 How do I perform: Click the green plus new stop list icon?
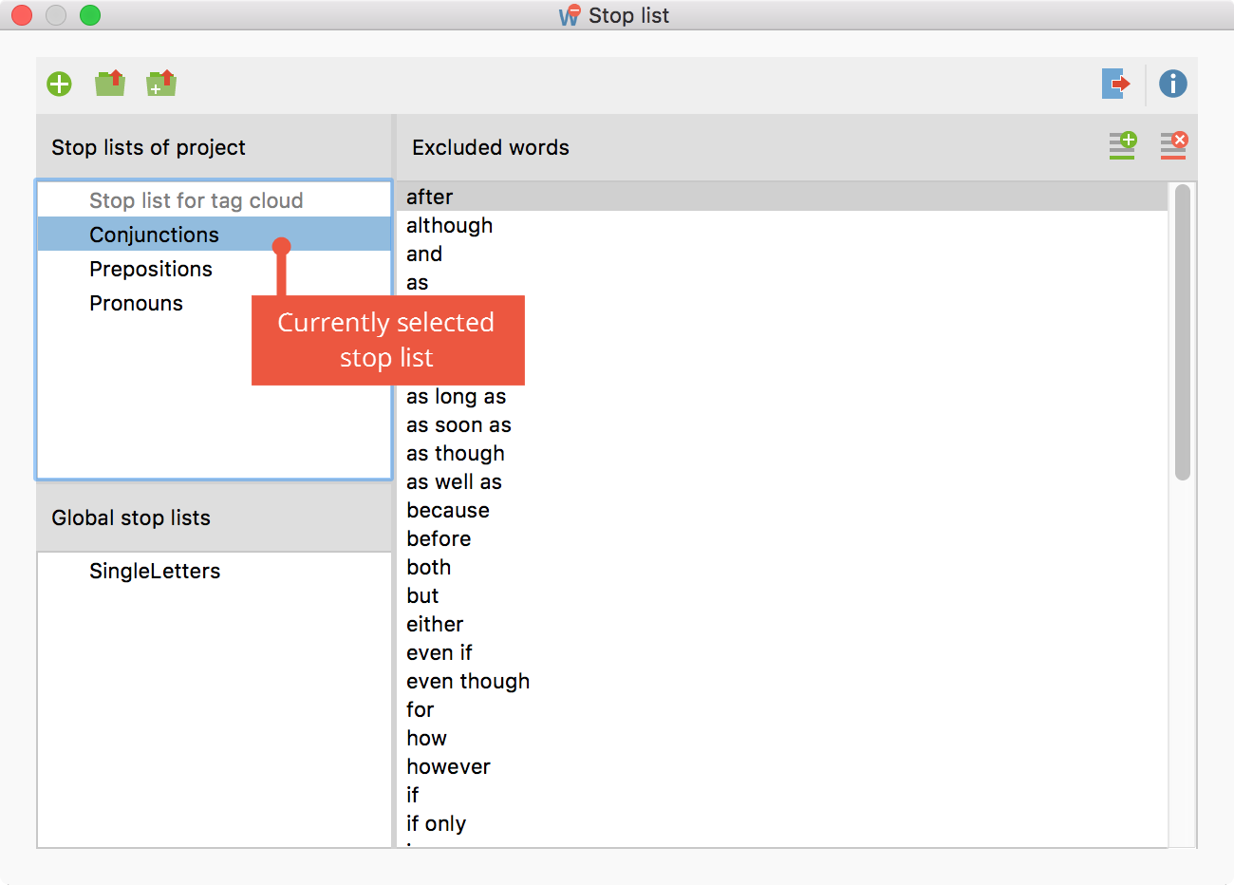(59, 84)
